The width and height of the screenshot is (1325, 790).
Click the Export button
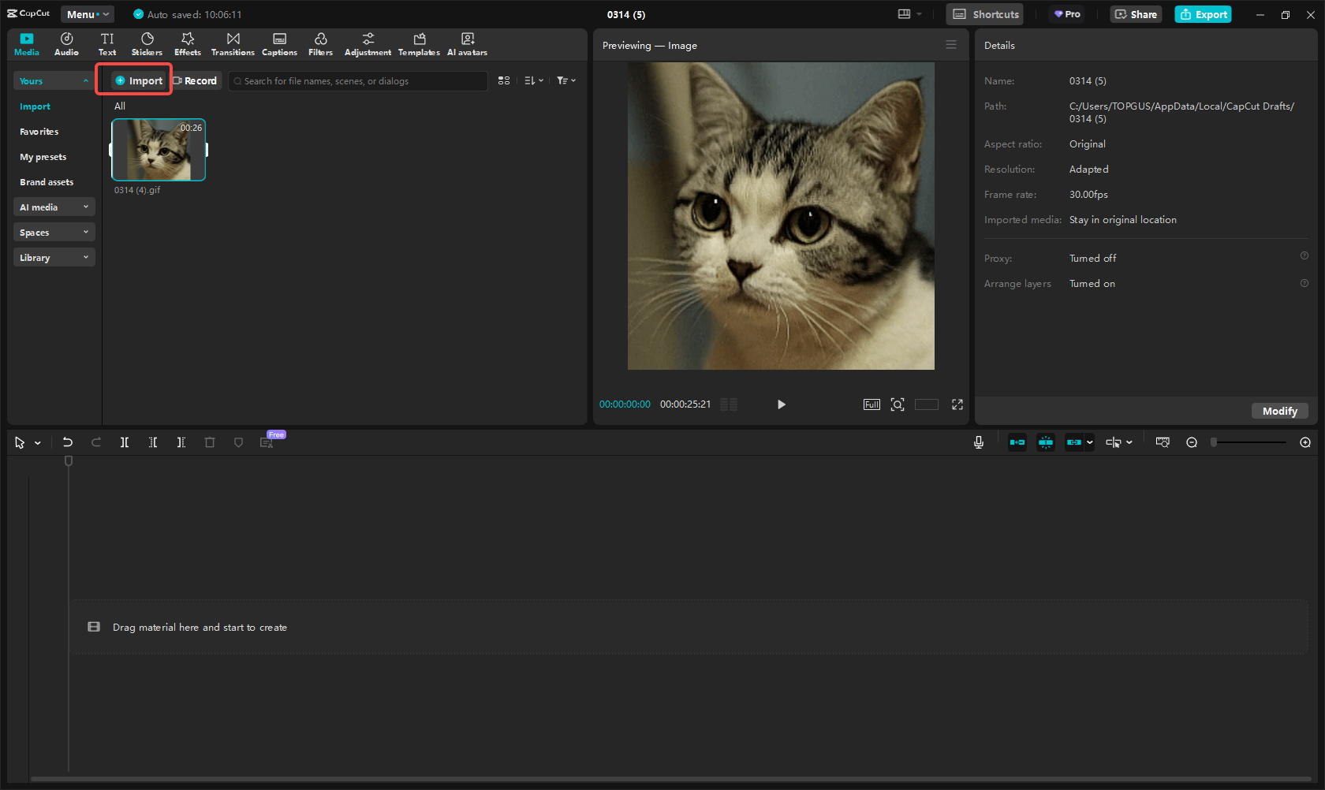(1203, 14)
